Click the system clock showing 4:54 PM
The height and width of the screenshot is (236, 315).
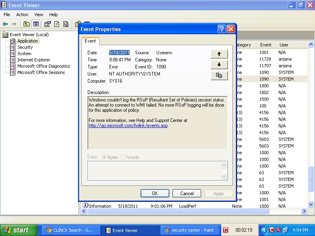pyautogui.click(x=300, y=230)
